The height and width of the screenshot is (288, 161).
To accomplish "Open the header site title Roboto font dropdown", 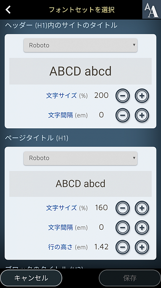I will pyautogui.click(x=80, y=45).
